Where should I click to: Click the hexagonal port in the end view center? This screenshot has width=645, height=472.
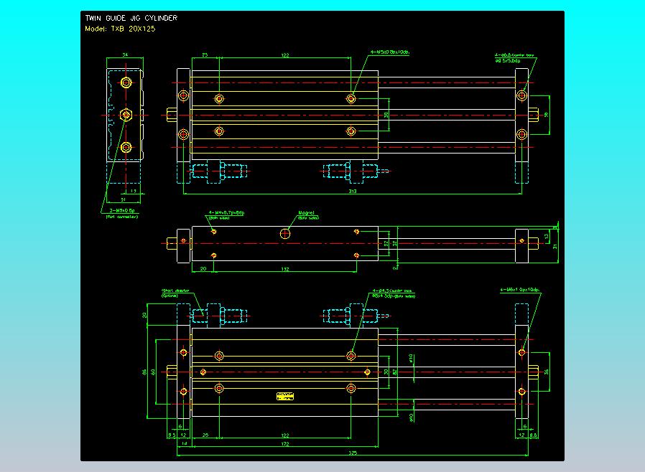click(x=126, y=115)
